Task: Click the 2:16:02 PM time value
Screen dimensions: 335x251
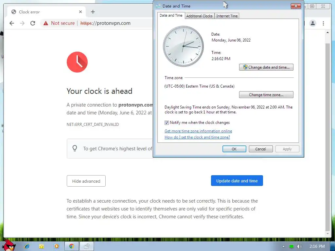Action: click(x=221, y=59)
